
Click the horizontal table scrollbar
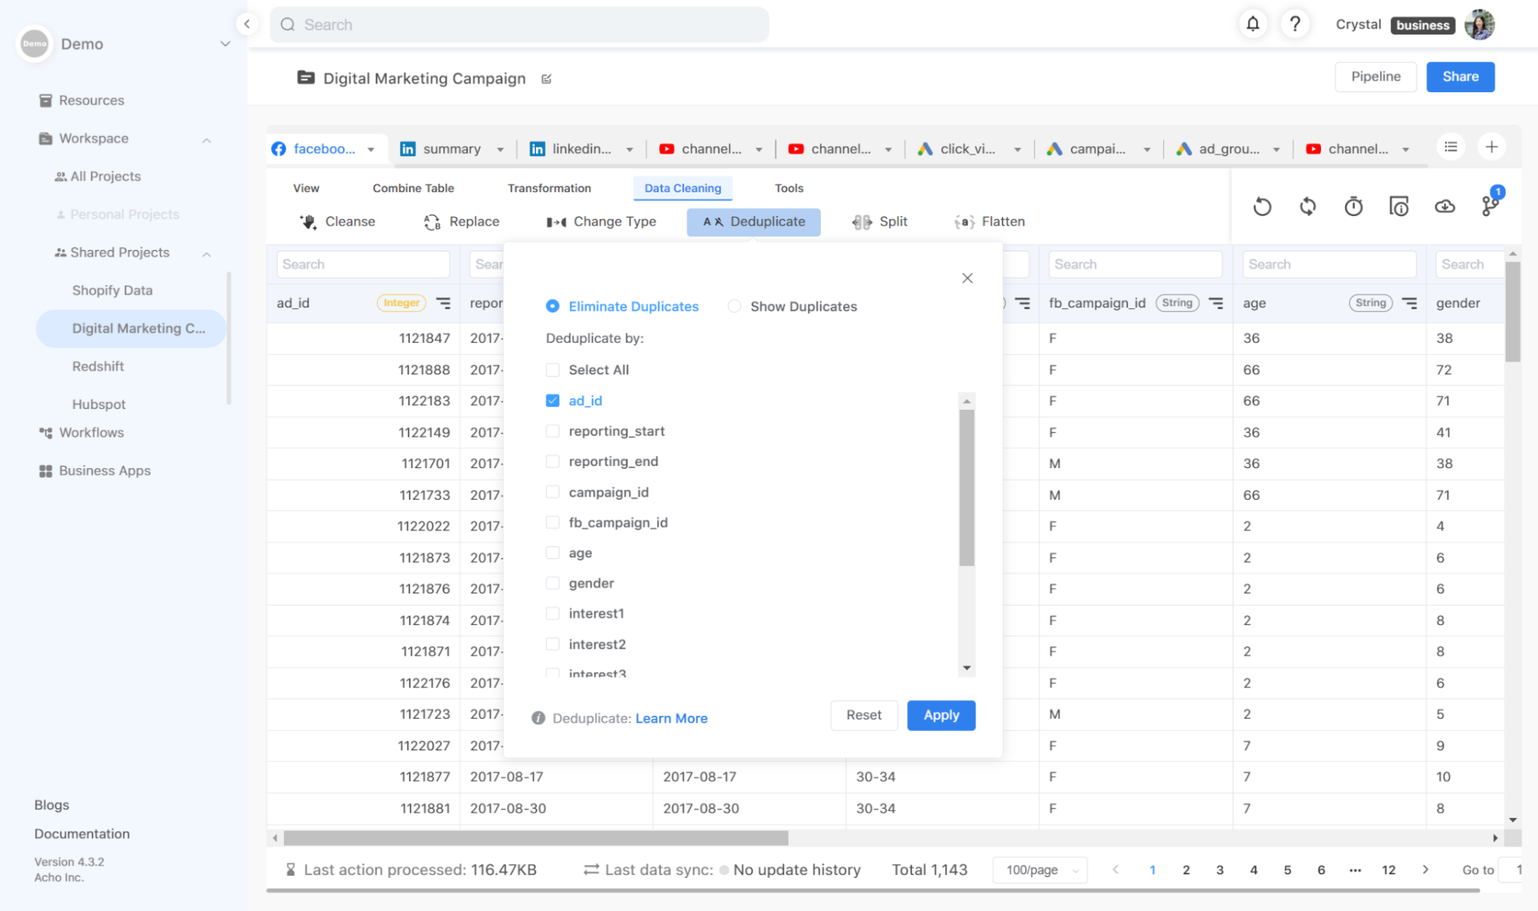point(535,837)
